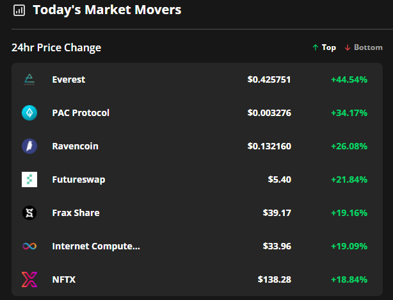Image resolution: width=393 pixels, height=300 pixels.
Task: Click the Futureswap logo icon
Action: [x=29, y=179]
